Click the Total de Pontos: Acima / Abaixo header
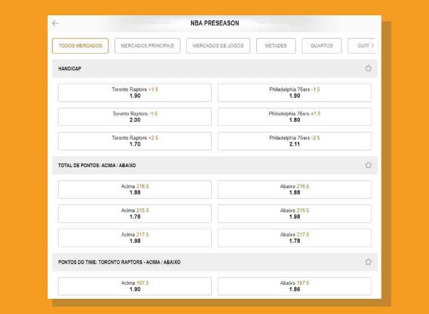Viewport: 429px width, 314px height. (214, 165)
